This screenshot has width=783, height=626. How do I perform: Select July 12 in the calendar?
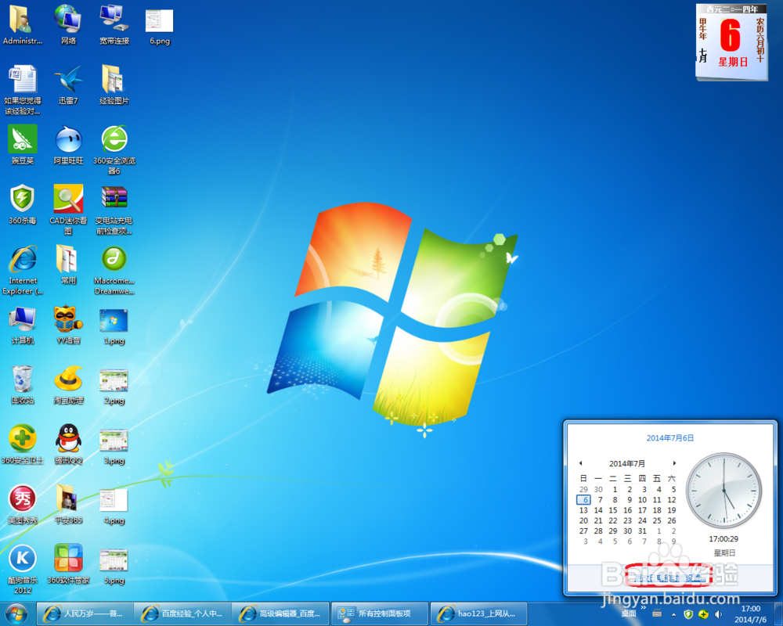click(672, 500)
